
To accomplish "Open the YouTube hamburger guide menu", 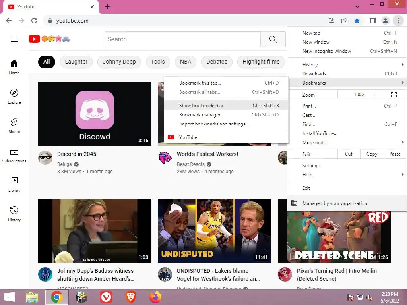I will point(14,39).
